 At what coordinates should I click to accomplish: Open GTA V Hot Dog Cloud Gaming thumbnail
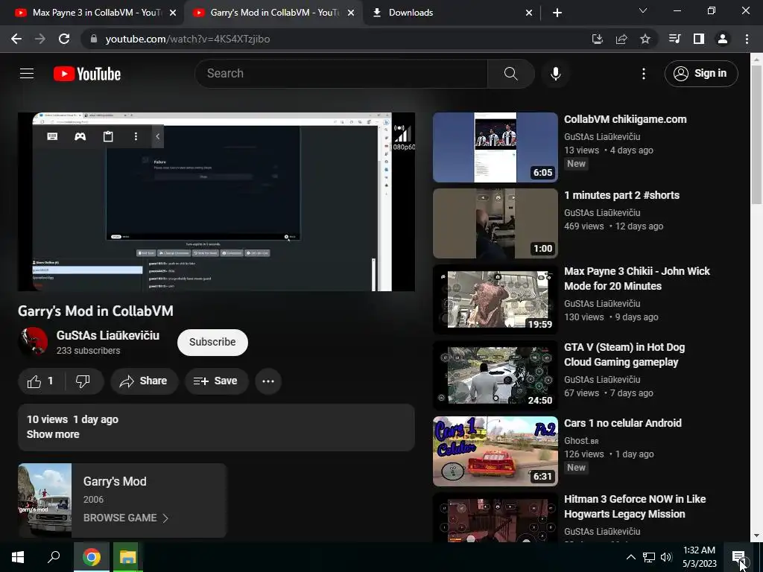[x=496, y=375]
